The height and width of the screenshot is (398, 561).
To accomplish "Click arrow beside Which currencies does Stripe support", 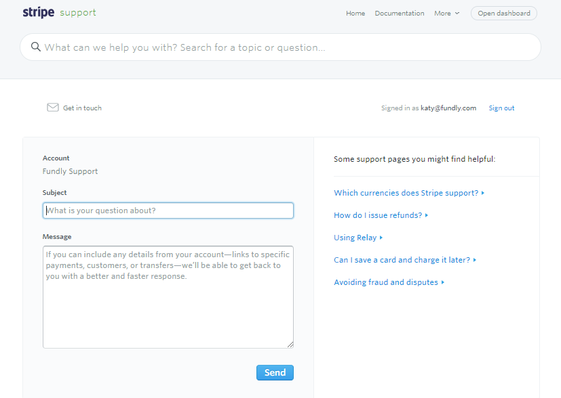I will click(483, 193).
